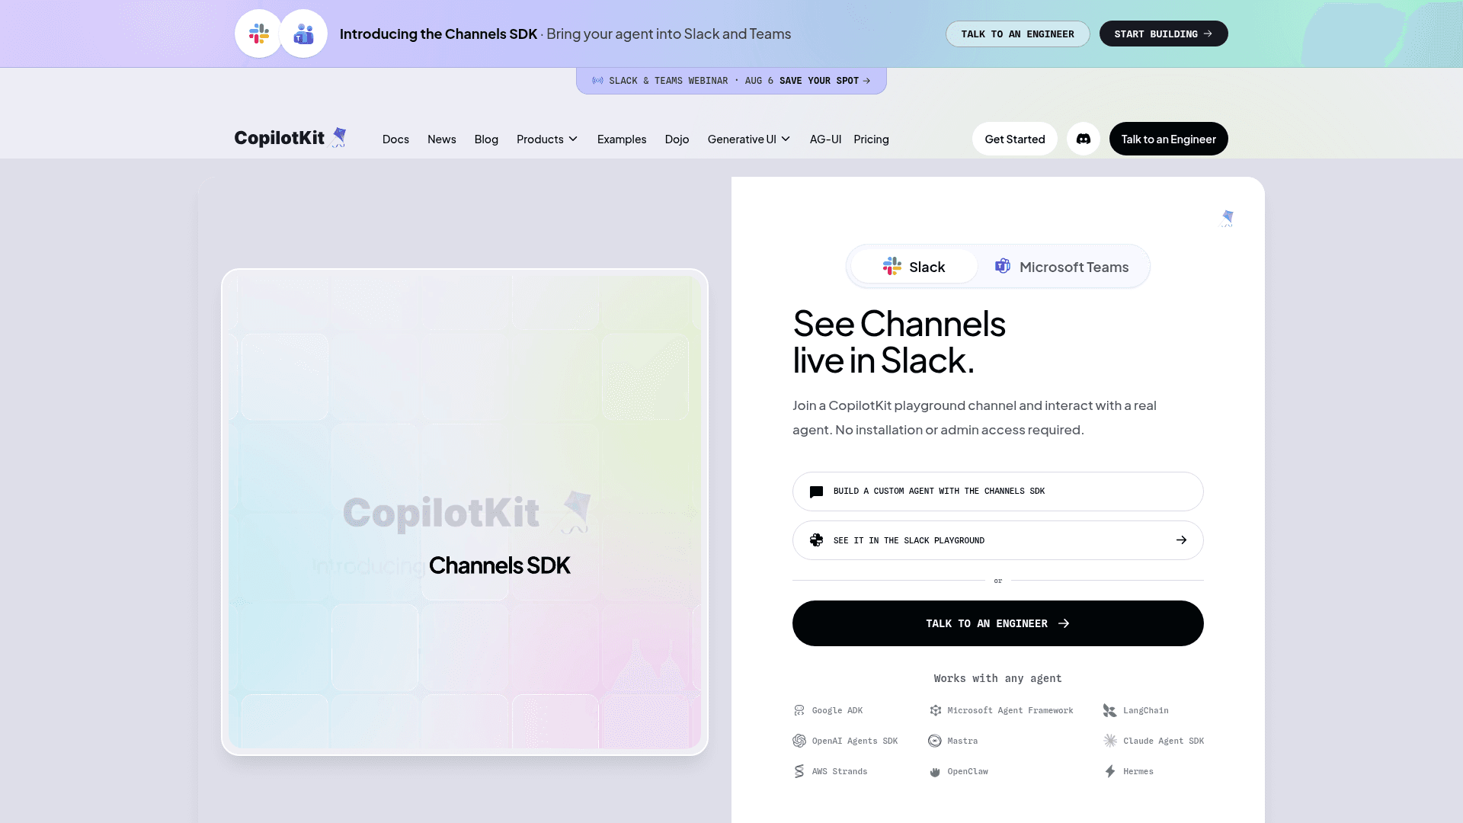
Task: Click the large black TALK TO AN ENGINEER button
Action: 997,623
